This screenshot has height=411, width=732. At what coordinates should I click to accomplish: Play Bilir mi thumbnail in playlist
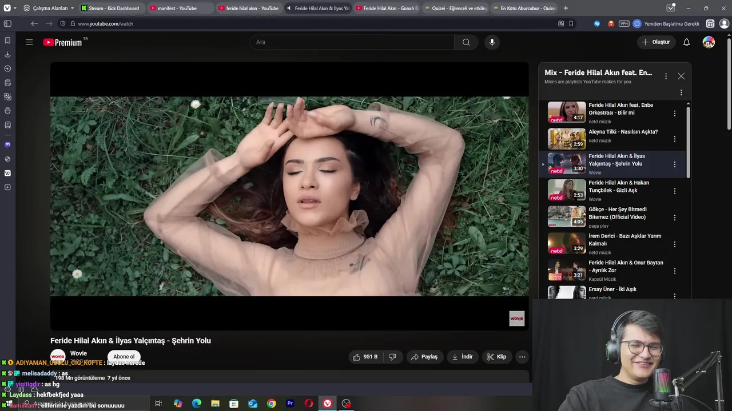pyautogui.click(x=567, y=112)
